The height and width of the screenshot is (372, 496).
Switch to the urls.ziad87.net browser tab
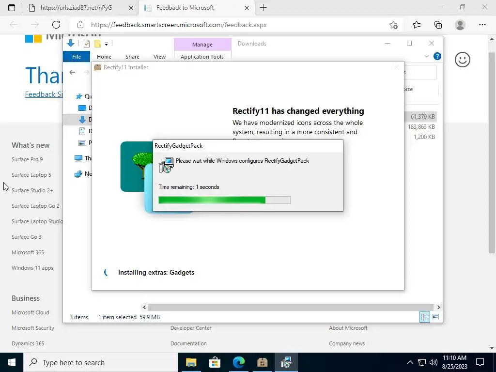pyautogui.click(x=76, y=8)
